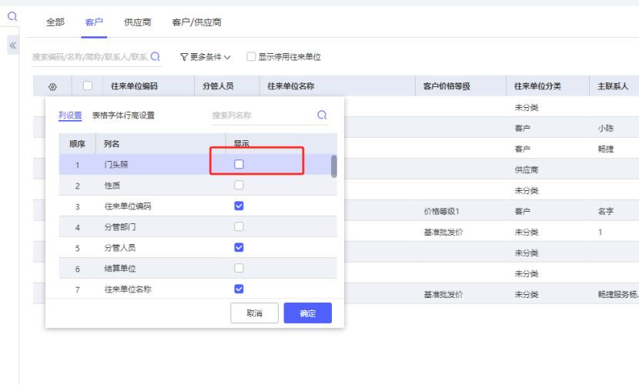
Task: Collapse sidebar with double-chevron icon
Action: [x=12, y=46]
